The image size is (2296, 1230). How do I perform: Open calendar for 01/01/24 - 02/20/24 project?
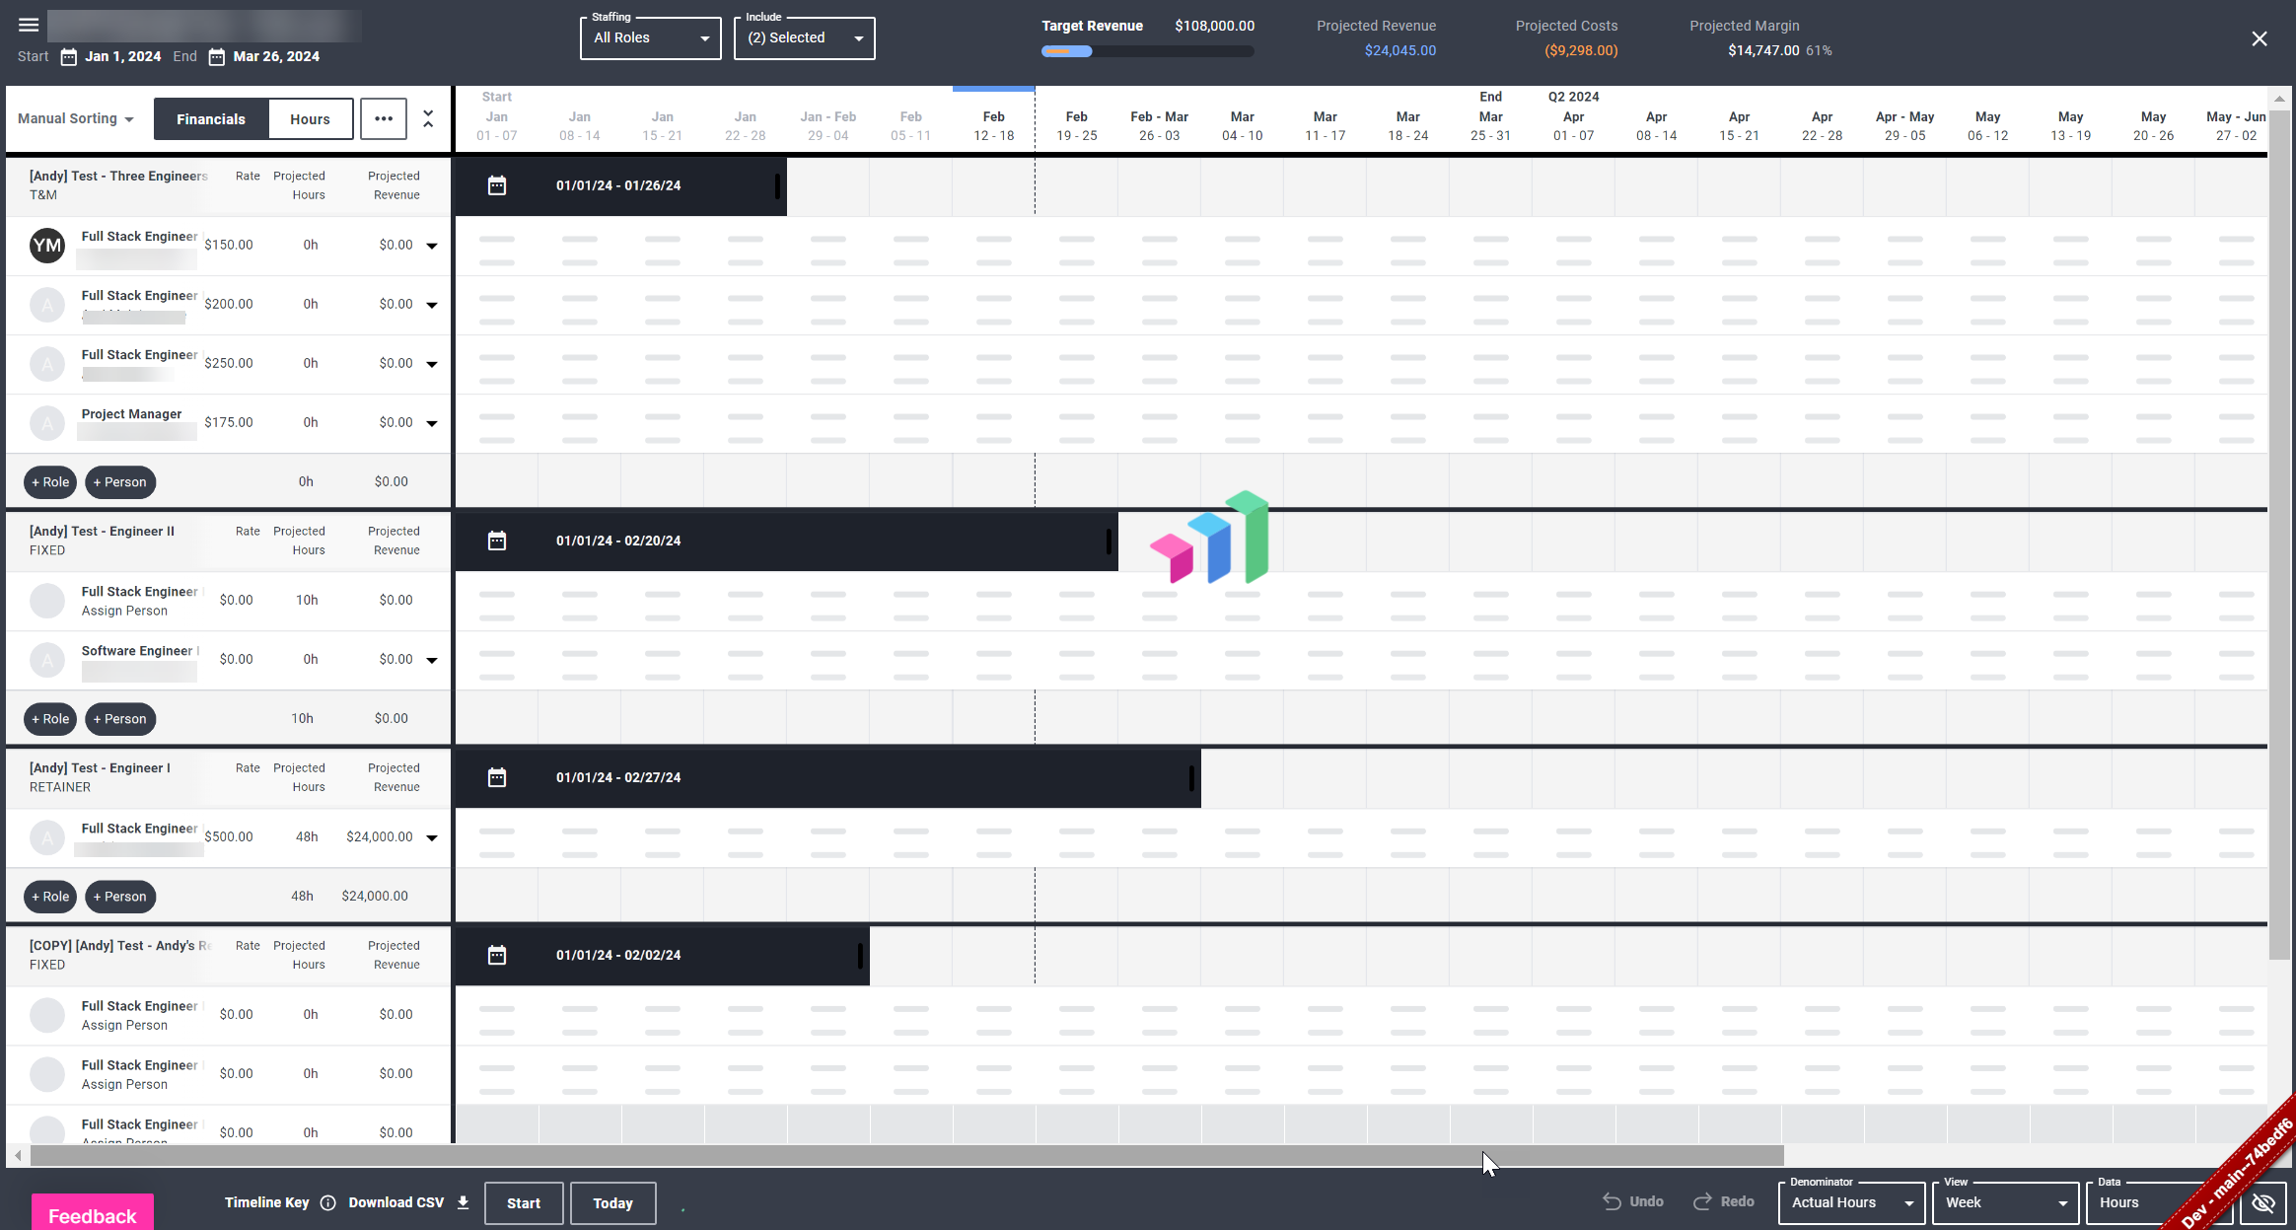497,541
